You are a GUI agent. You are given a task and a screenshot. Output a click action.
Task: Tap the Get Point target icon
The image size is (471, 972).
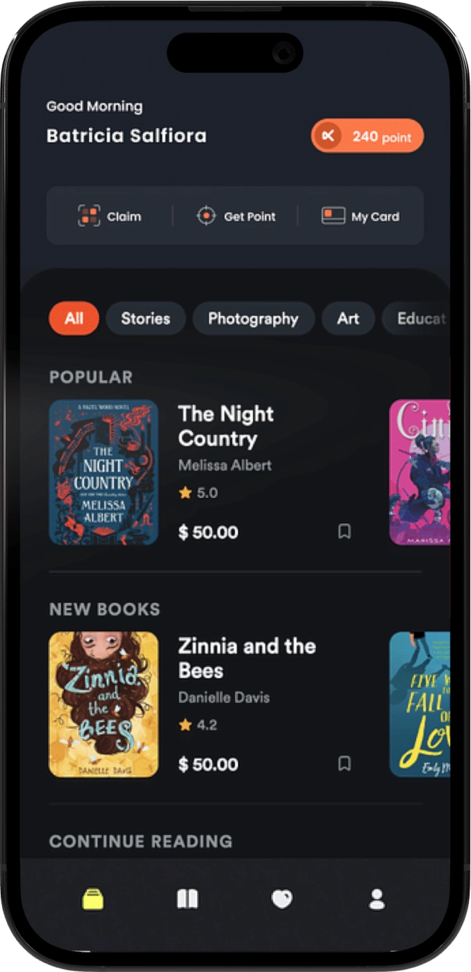click(206, 216)
